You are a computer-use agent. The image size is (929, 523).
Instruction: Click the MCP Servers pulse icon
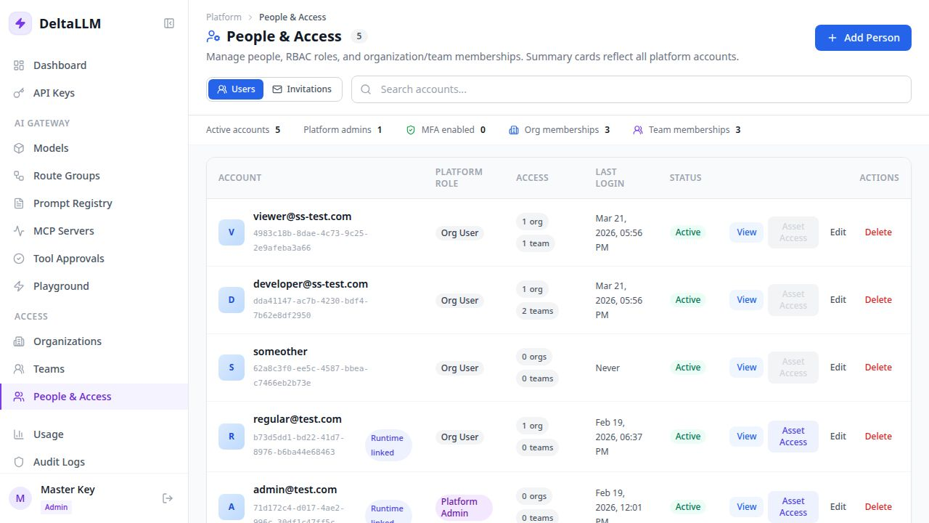(19, 231)
